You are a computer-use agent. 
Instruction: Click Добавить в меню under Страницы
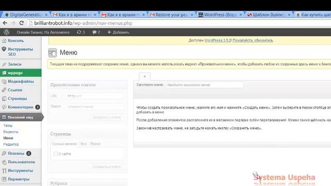pos(107,166)
